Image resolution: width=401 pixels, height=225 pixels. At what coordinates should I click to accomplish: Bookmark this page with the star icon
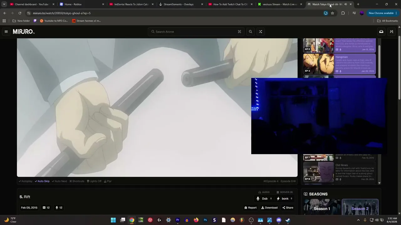coord(332,13)
